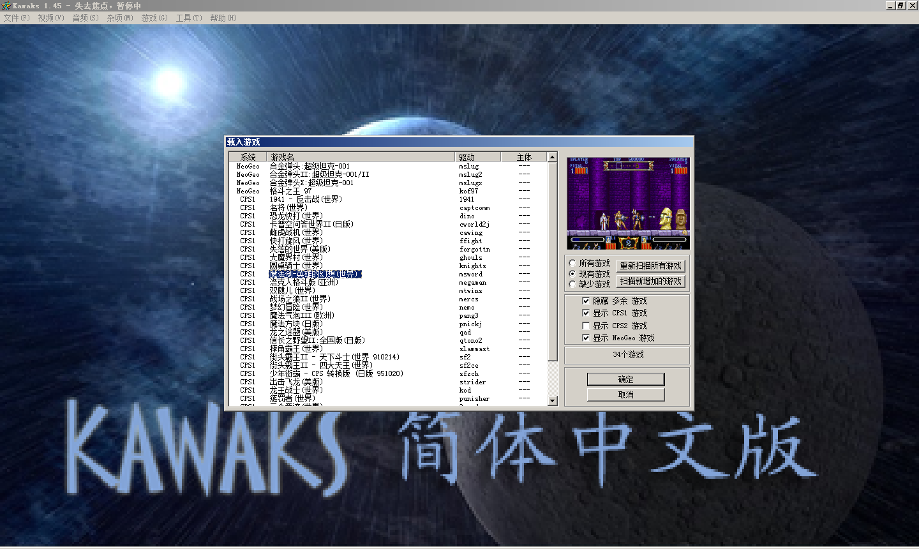Select the pnickj 魔法方块 row
Viewport: 919px width, 549px height.
[x=388, y=324]
